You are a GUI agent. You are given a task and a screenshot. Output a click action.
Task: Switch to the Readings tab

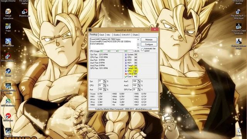(93, 34)
